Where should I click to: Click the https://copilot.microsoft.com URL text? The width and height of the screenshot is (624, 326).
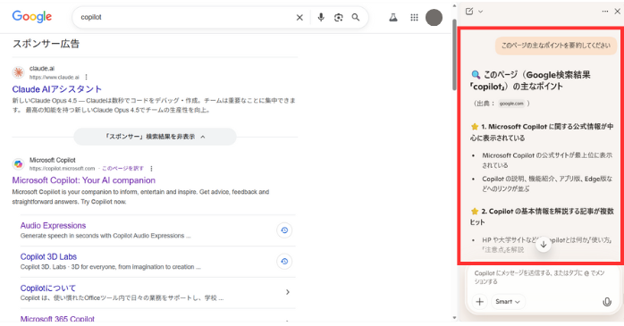pyautogui.click(x=62, y=169)
